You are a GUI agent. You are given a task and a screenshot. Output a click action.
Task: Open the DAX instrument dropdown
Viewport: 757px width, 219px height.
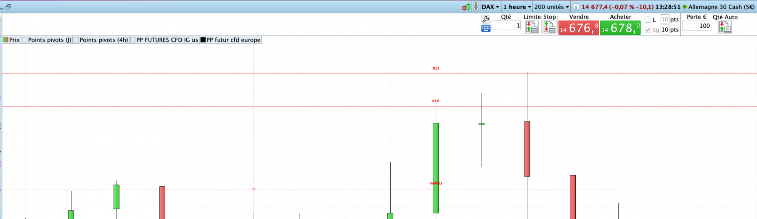[490, 7]
